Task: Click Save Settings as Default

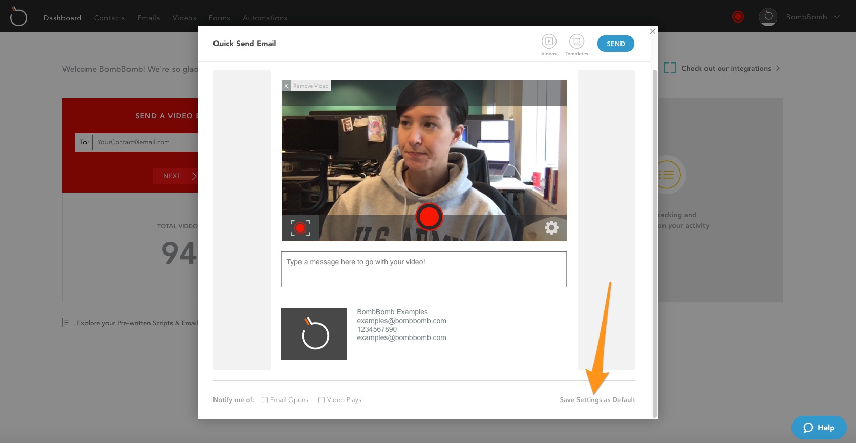Action: [597, 400]
